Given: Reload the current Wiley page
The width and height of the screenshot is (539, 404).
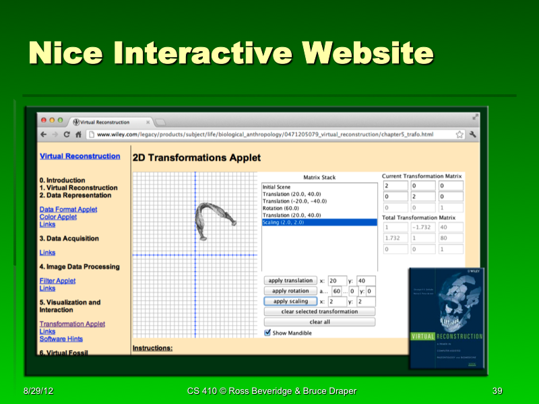Looking at the screenshot, I should pos(66,134).
